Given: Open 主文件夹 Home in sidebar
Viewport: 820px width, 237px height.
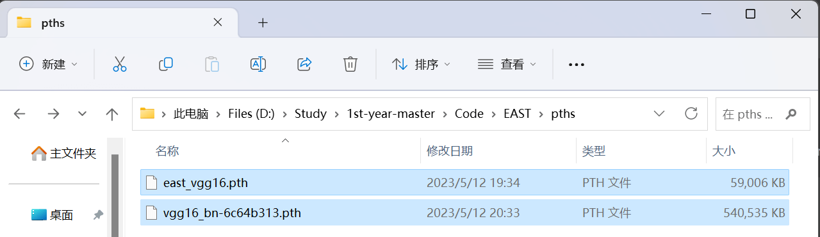Looking at the screenshot, I should tap(63, 154).
